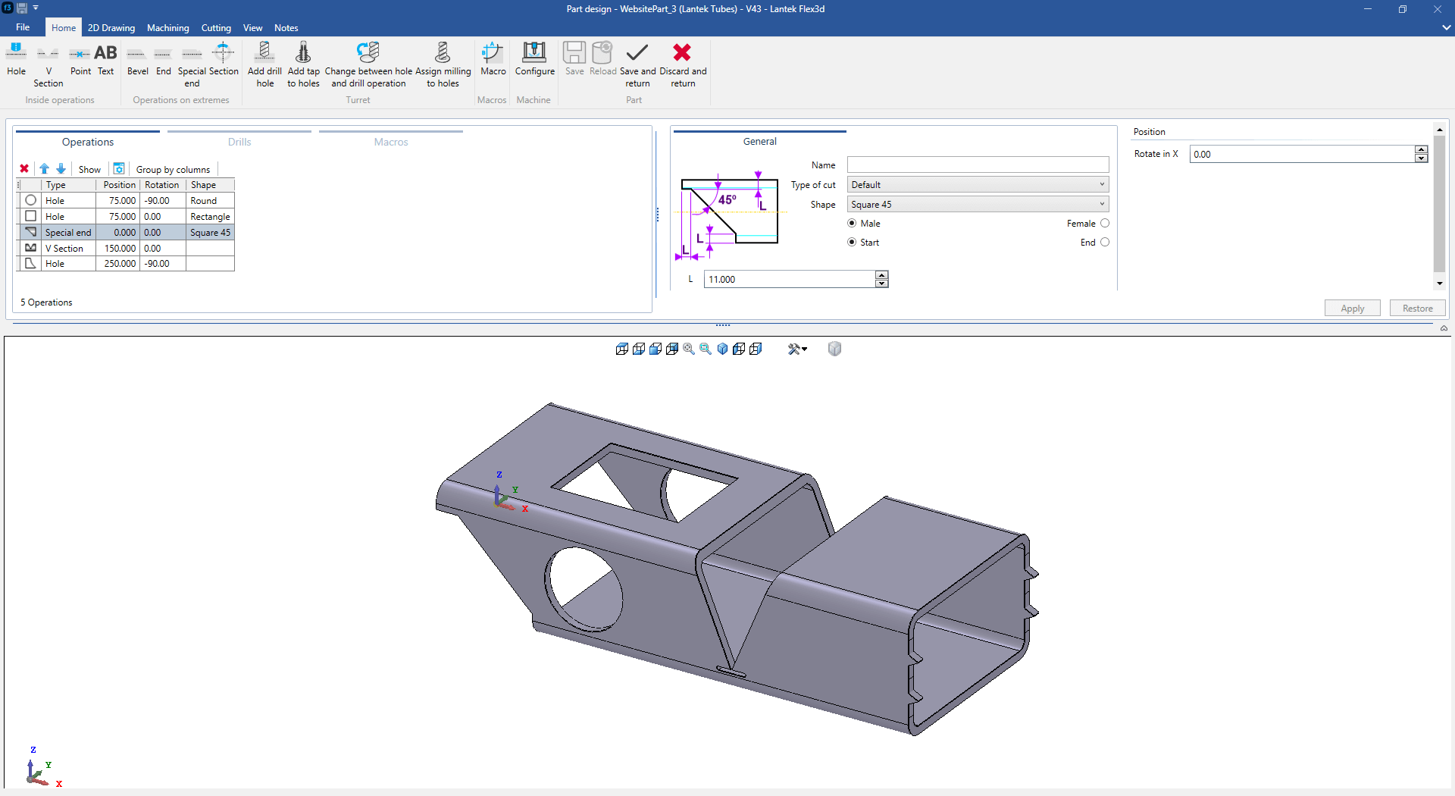Image resolution: width=1455 pixels, height=796 pixels.
Task: Click the Apply button
Action: 1352,309
